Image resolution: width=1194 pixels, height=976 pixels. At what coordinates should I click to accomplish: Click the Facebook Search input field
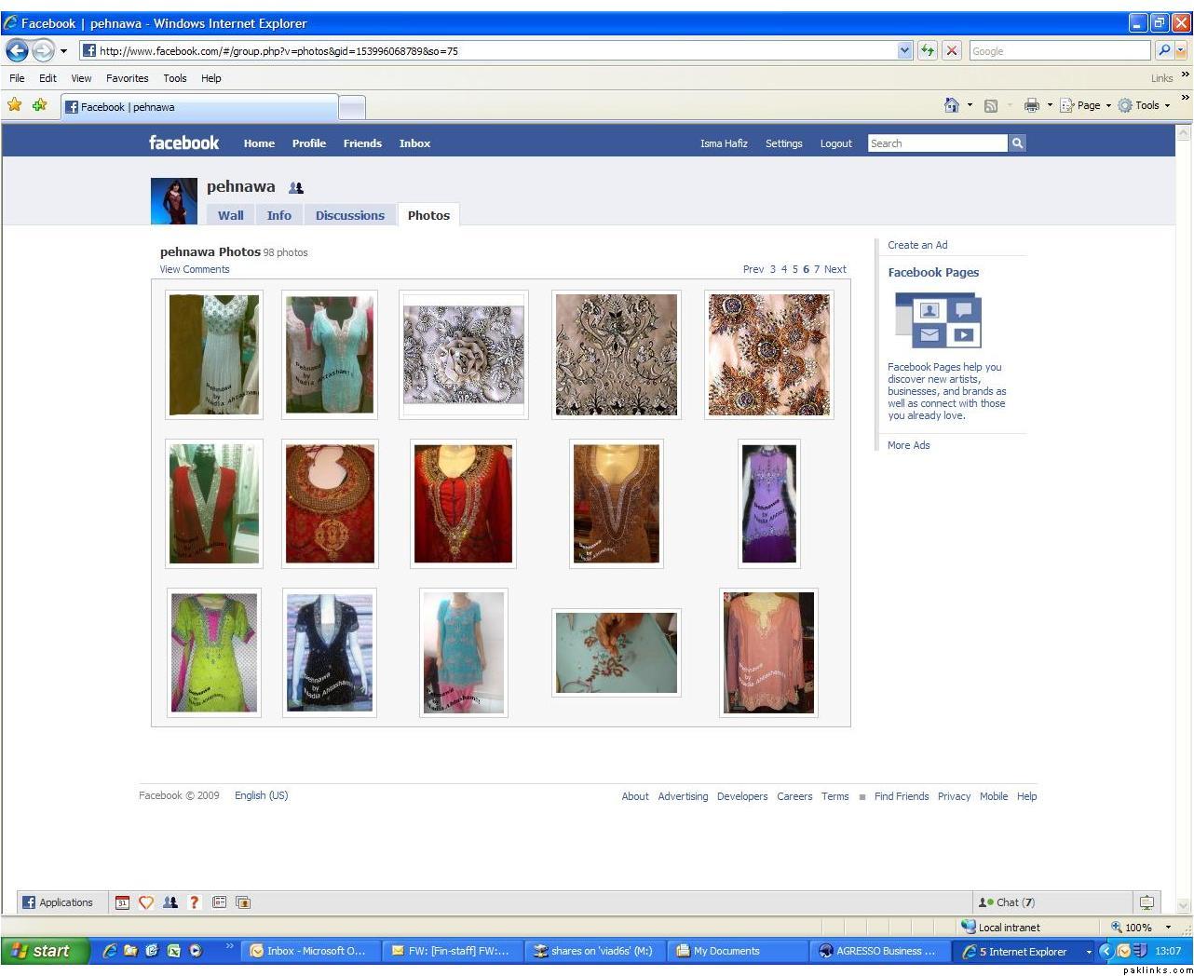(x=937, y=143)
